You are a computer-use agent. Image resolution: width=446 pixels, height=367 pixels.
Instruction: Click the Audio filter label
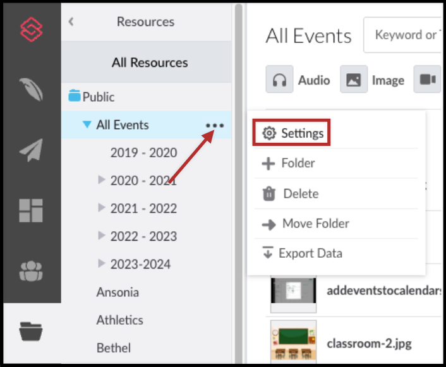point(314,80)
